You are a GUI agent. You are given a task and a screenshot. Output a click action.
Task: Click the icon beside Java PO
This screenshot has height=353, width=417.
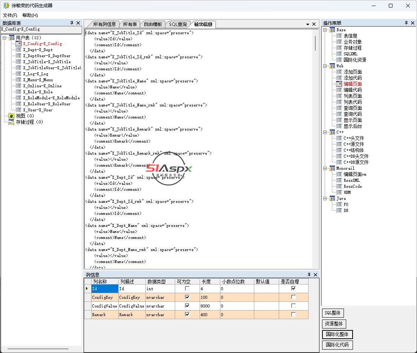pyautogui.click(x=339, y=204)
